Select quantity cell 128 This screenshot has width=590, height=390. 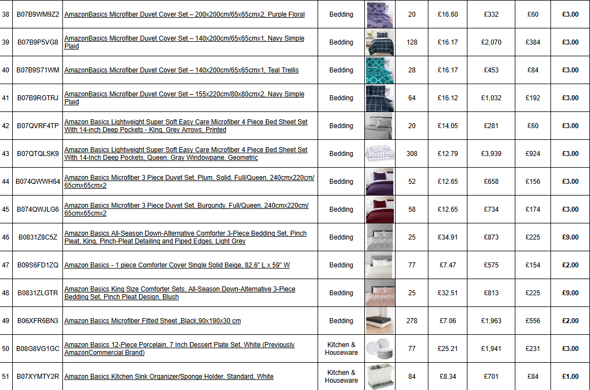point(412,42)
